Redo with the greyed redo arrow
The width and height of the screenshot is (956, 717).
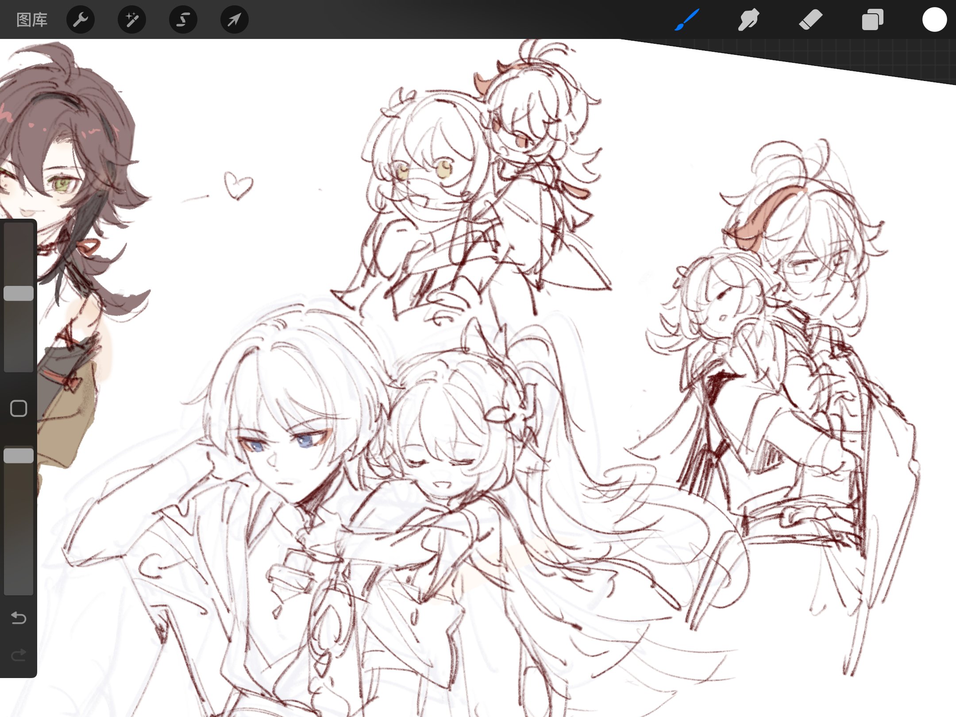click(x=19, y=655)
